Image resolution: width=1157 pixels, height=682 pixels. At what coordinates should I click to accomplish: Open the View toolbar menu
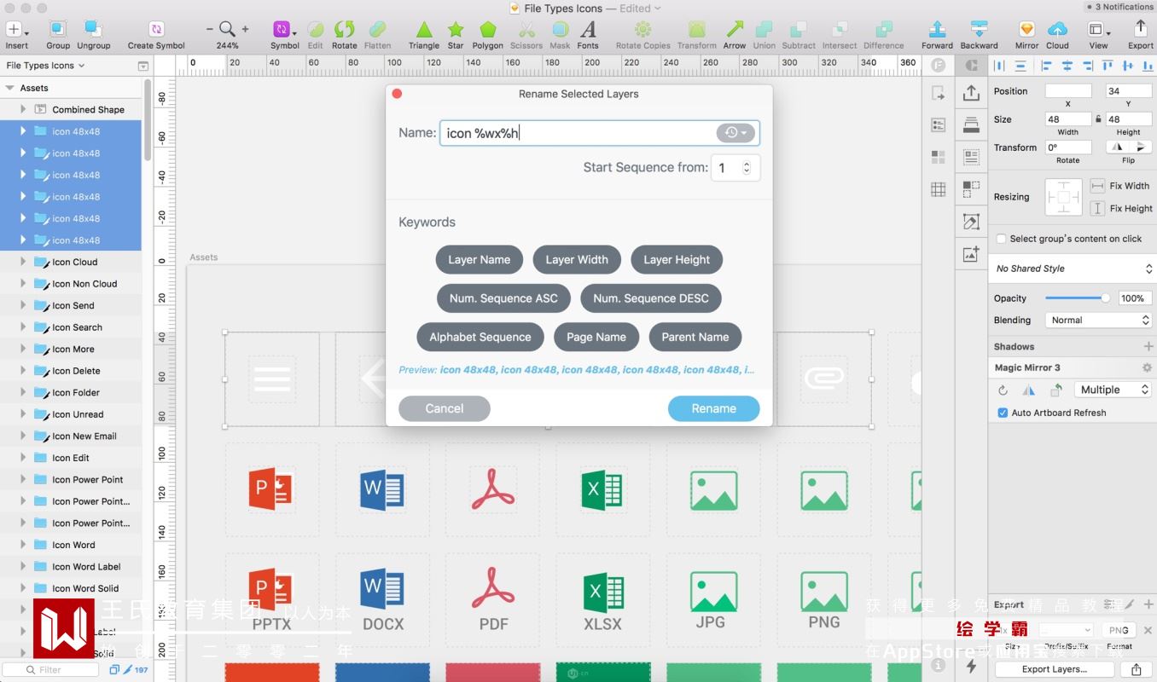(1098, 34)
